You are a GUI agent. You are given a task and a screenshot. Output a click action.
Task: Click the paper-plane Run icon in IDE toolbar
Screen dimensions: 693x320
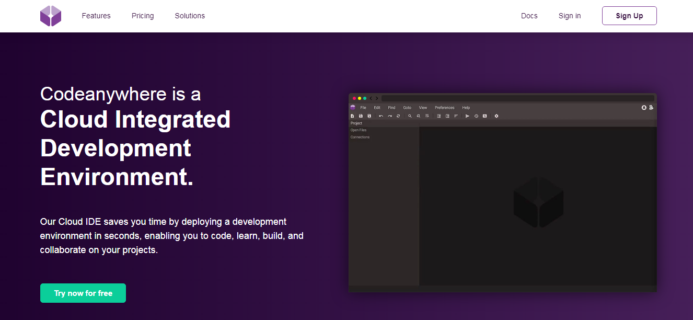(467, 116)
